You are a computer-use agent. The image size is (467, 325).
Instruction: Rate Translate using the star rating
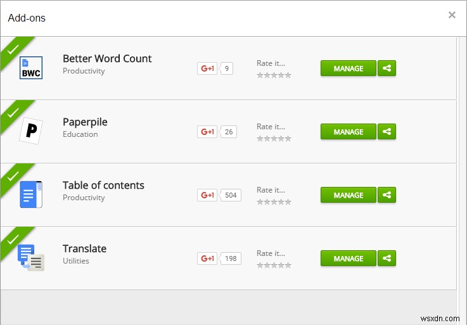tap(274, 265)
